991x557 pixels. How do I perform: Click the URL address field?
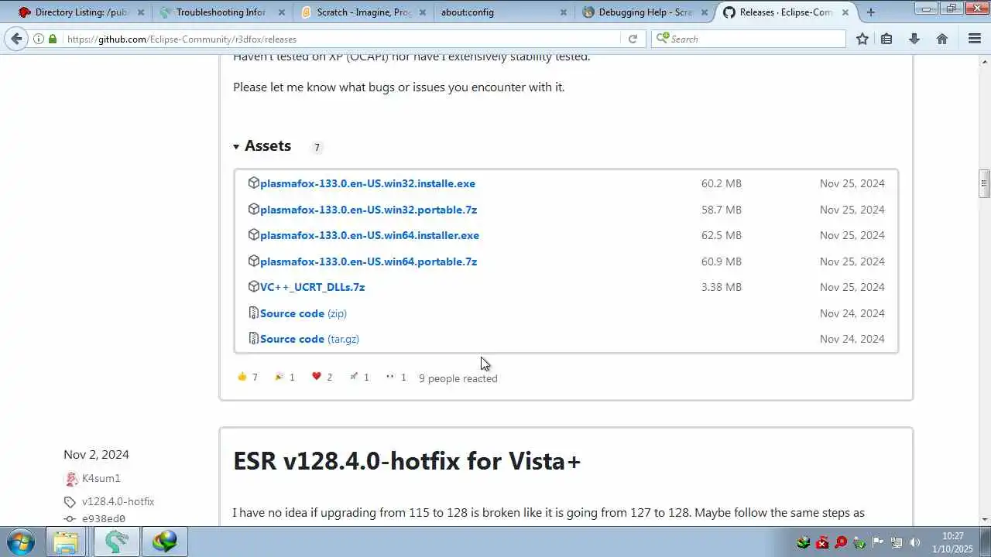click(341, 39)
